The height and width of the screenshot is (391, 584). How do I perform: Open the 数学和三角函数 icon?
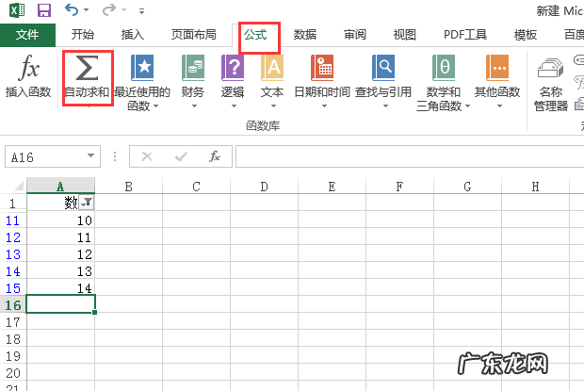click(444, 68)
